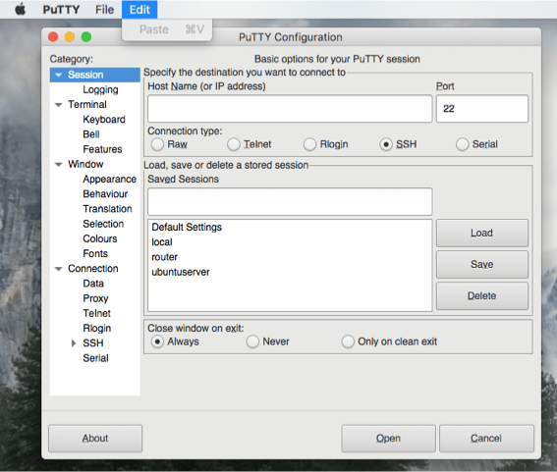Open the Colours category

tap(100, 238)
